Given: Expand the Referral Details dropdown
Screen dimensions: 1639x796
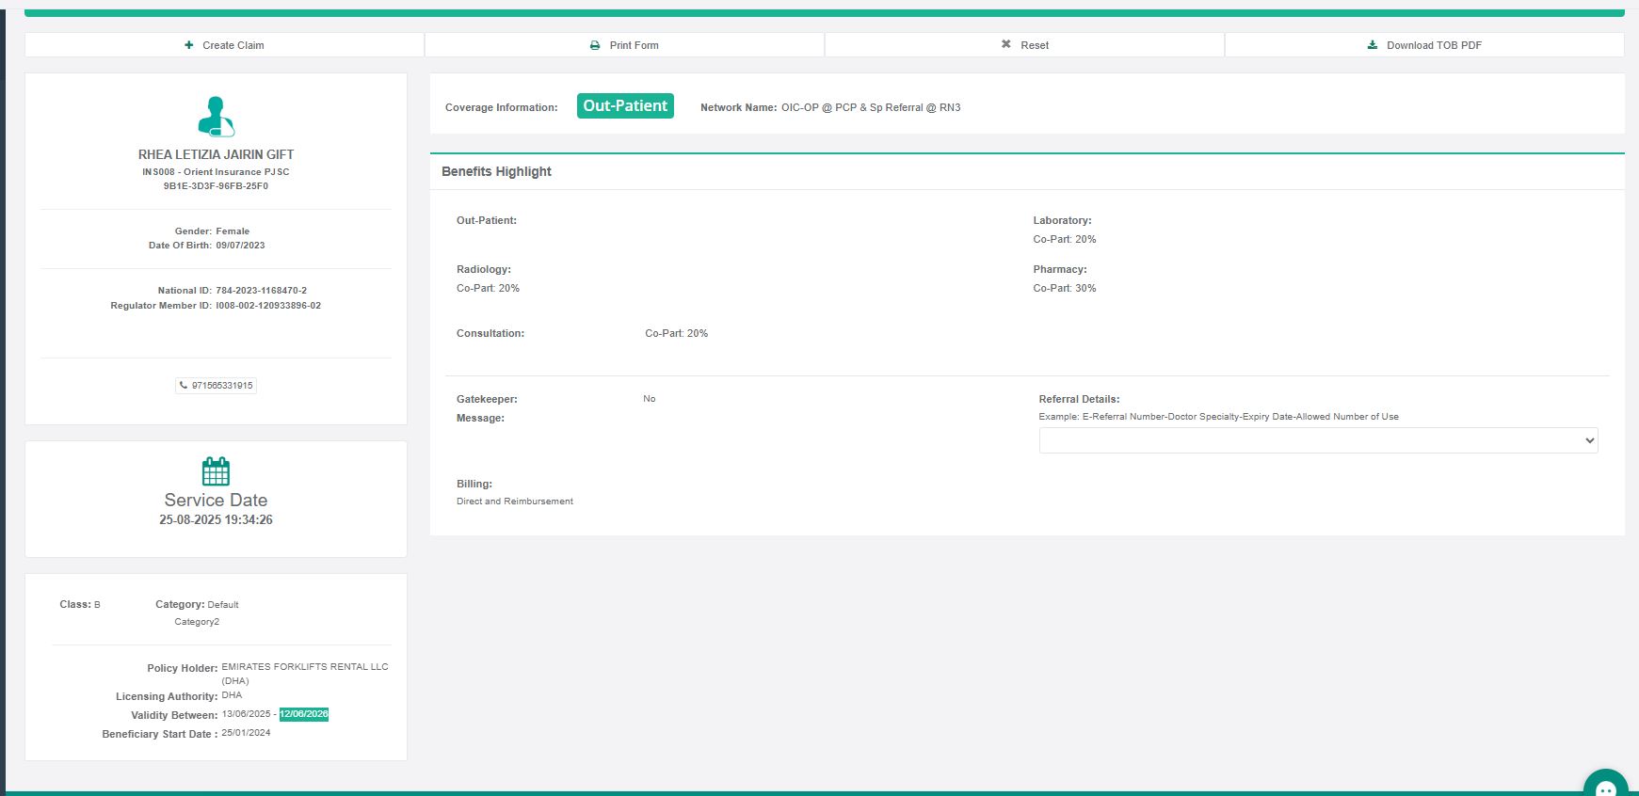Looking at the screenshot, I should click(1318, 440).
